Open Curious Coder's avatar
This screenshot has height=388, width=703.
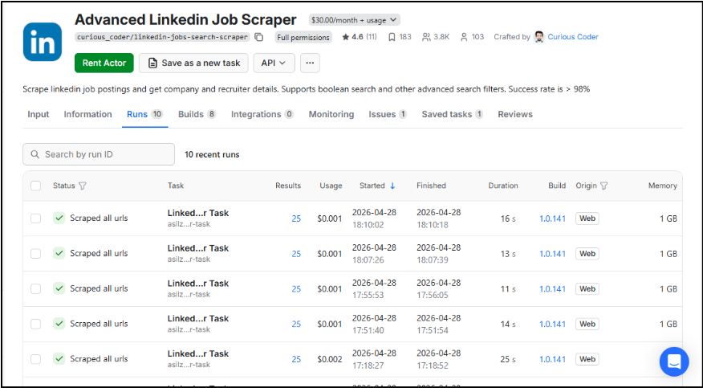(x=539, y=37)
